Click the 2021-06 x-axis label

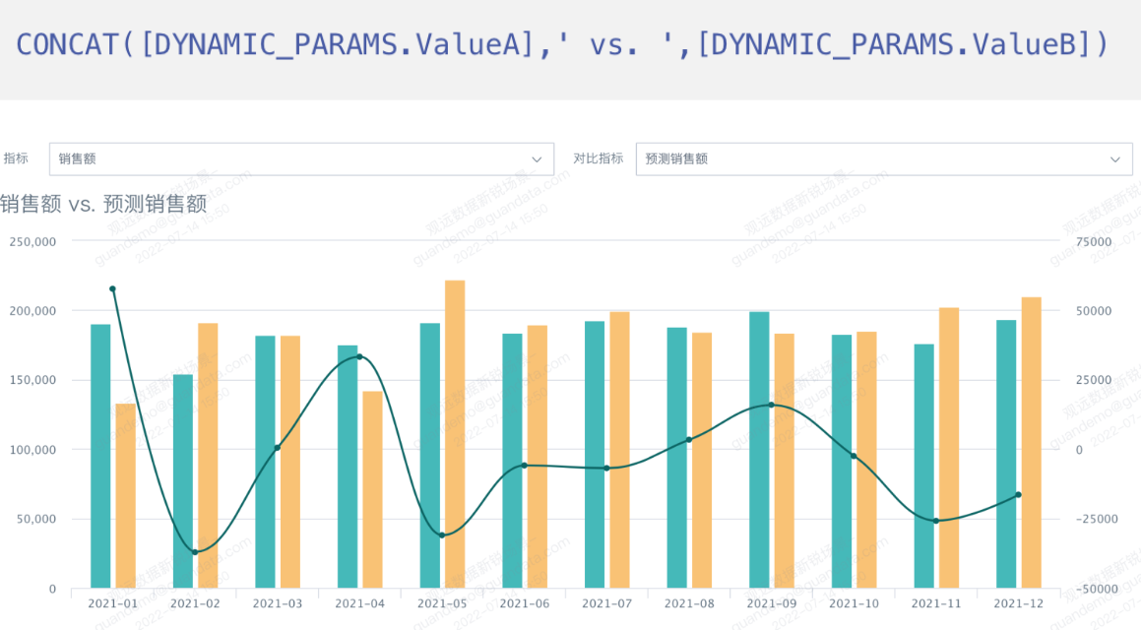point(524,603)
